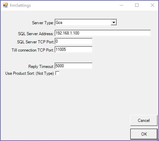Click the "SQL Server TCP Port:" label
This screenshot has height=141, width=159.
(35, 42)
